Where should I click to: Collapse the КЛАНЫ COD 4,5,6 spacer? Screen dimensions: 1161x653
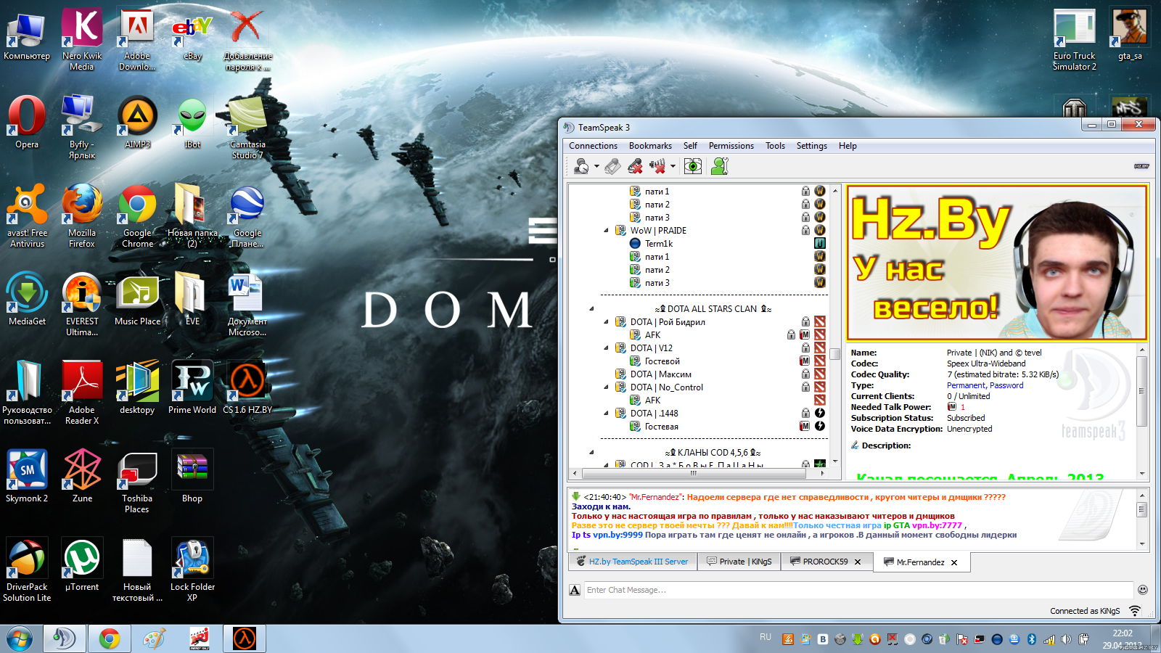(592, 453)
